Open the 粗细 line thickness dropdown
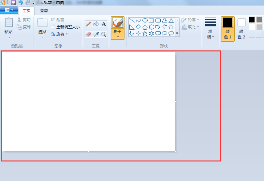The width and height of the screenshot is (264, 181). tap(211, 28)
